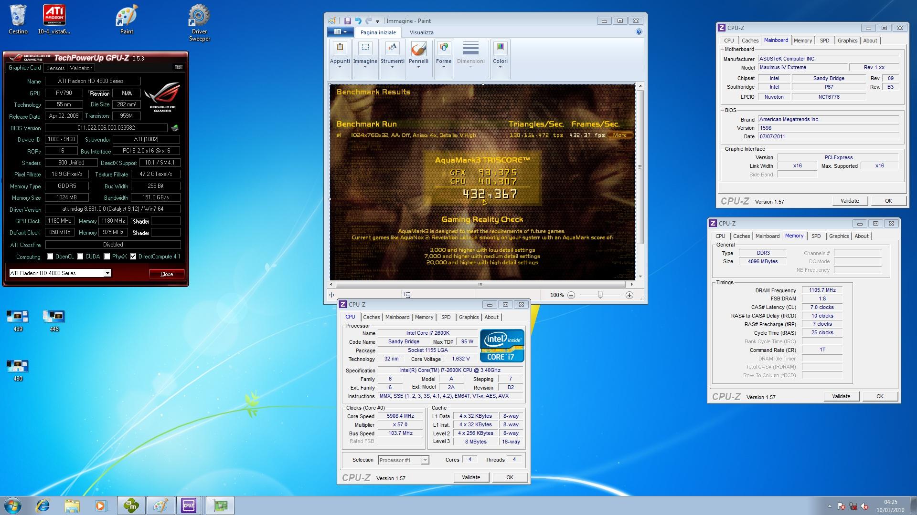This screenshot has height=515, width=917.
Task: Open the Processor #1 selection dropdown
Action: [425, 460]
